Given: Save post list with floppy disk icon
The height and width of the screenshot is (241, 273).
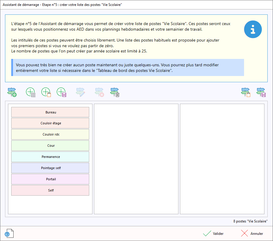Looking at the screenshot, I should [261, 92].
